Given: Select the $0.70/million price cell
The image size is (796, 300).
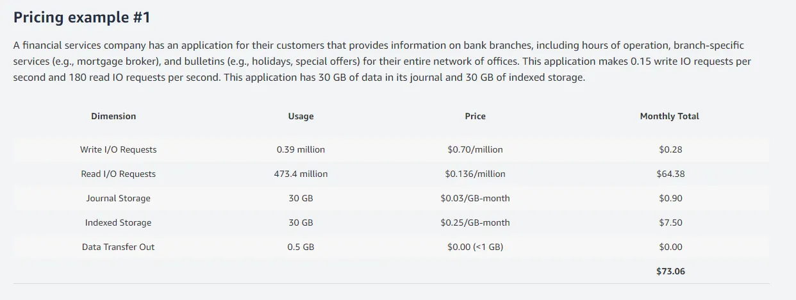Looking at the screenshot, I should [x=475, y=149].
